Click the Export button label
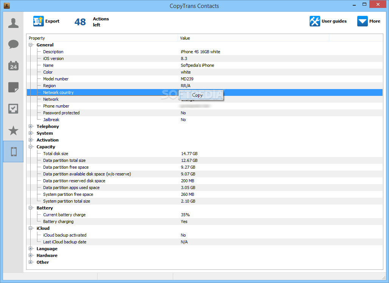 52,21
